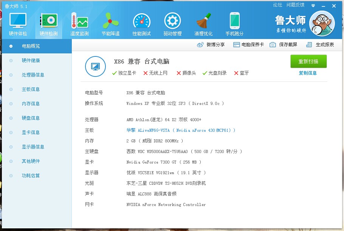The height and width of the screenshot is (231, 344).
Task: Click the 瑞昱 ALC888 sound card value
Action: (x=151, y=194)
